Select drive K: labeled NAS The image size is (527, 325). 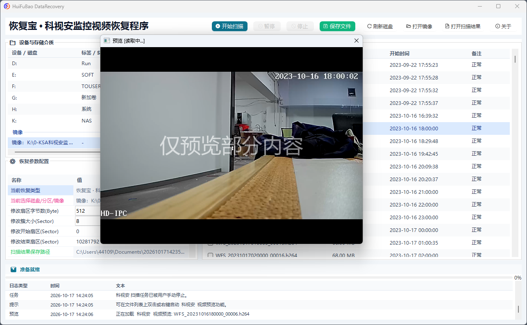click(54, 121)
